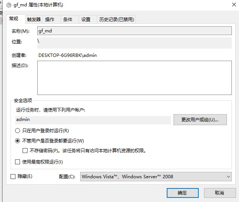The image size is (239, 202).
Task: View the 历史记录(已禁用) tab
Action: pos(116,20)
